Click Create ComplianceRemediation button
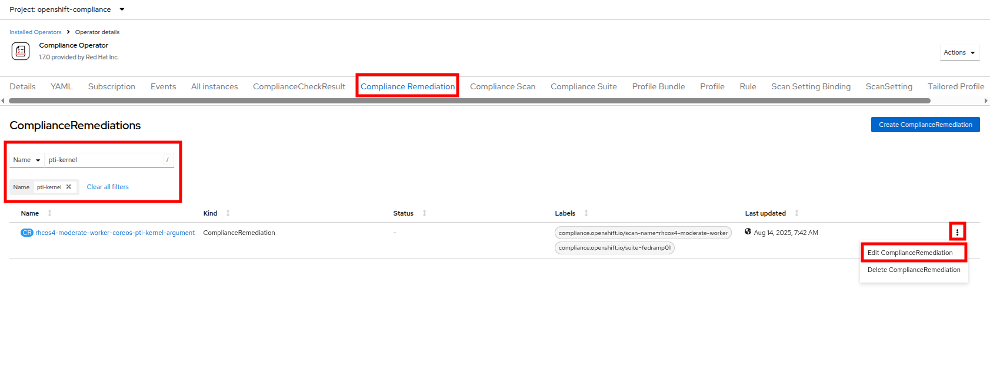 coord(925,125)
